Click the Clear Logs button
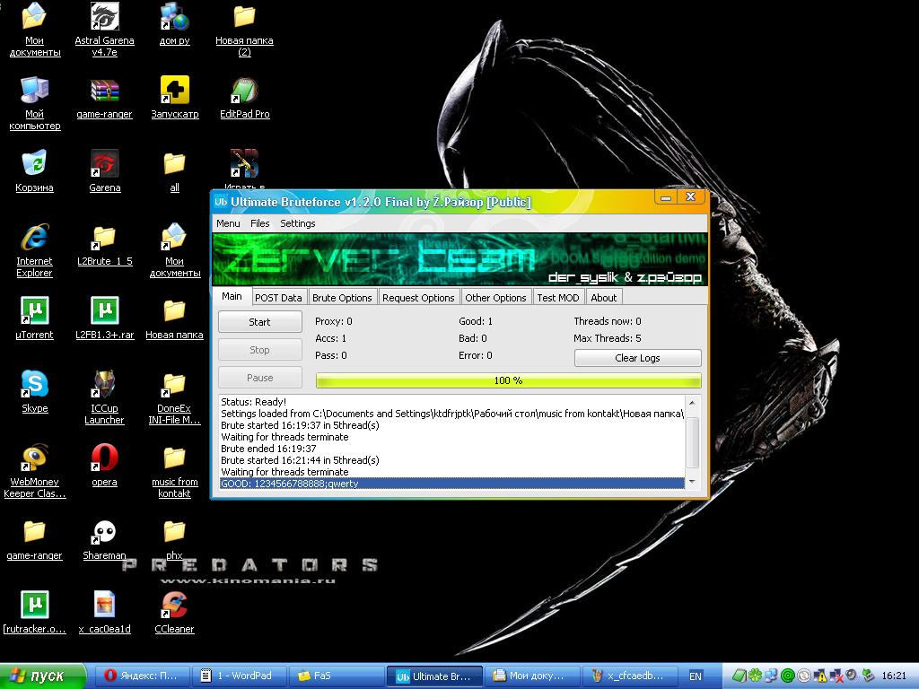Viewport: 919px width, 689px height. (638, 358)
